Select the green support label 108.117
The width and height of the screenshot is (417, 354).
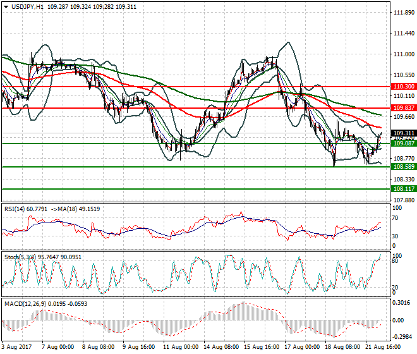click(x=404, y=189)
